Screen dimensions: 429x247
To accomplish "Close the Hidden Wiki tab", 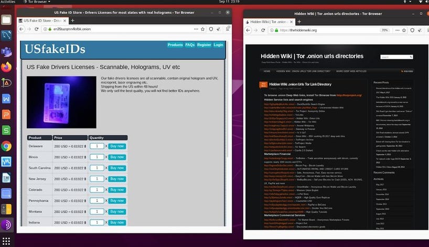I will 292,22.
